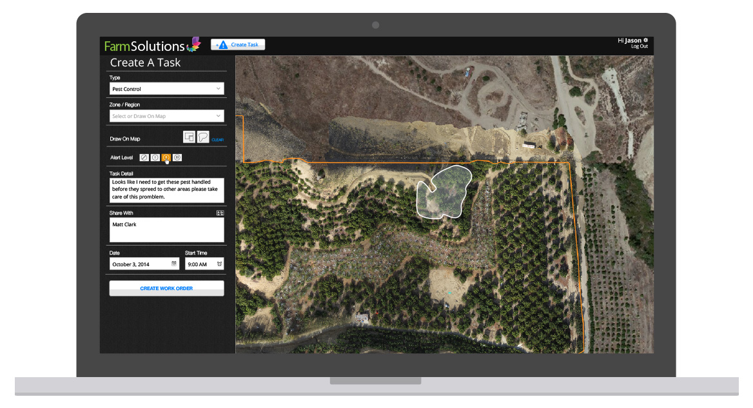Viewport: 753px width, 408px height.
Task: Click the Create Task button in header
Action: pyautogui.click(x=238, y=44)
